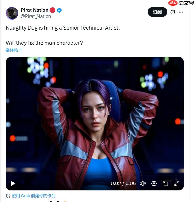Viewport: 194px width, 202px height.
Task: Click the post text about Naughty Dog hiring
Action: point(63,27)
